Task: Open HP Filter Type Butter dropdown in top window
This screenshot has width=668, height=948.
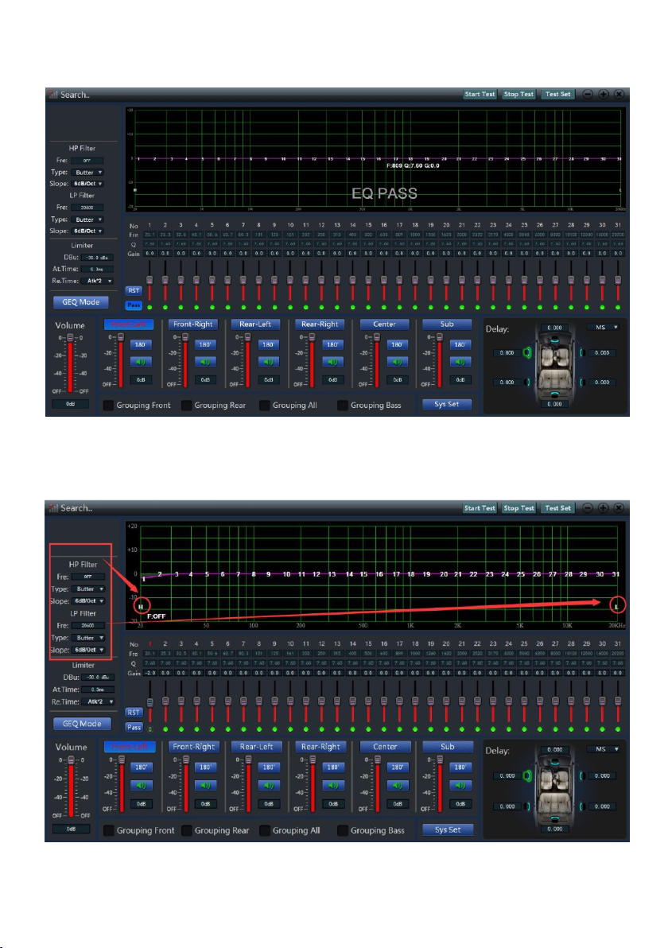Action: 87,173
